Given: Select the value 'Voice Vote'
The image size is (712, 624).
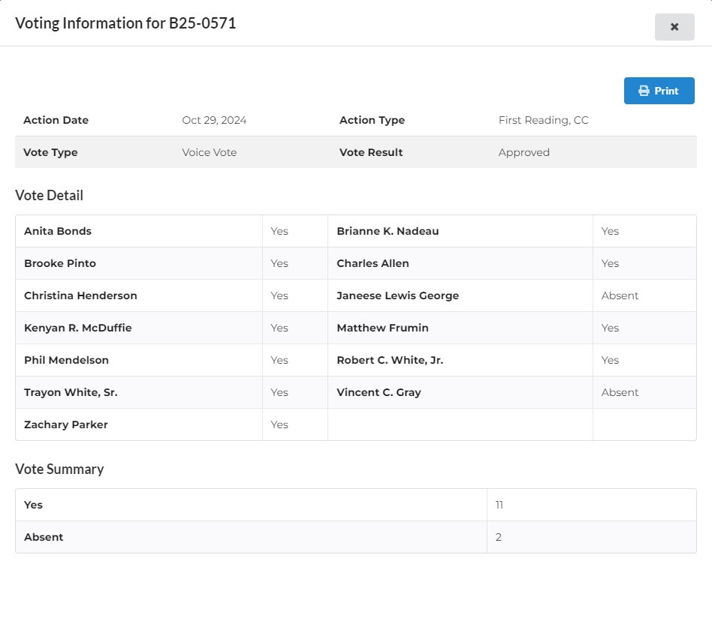Looking at the screenshot, I should pos(210,152).
